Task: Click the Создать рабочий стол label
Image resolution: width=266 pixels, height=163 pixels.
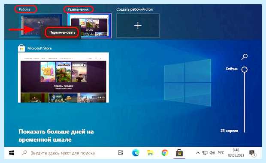Action: click(134, 9)
